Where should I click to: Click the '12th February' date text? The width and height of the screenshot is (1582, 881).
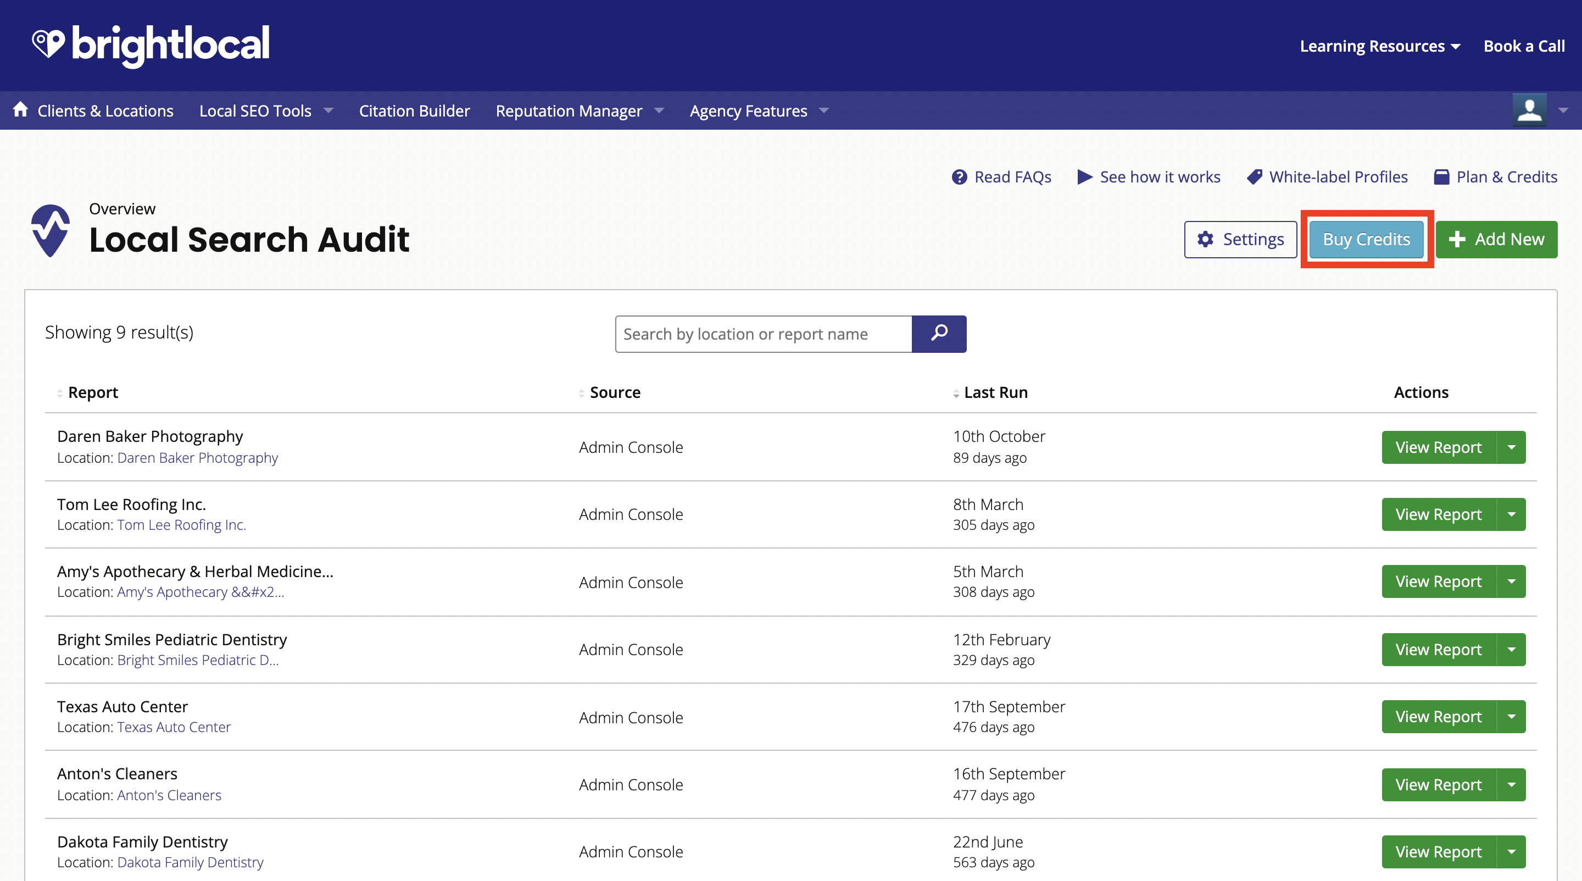coord(1001,640)
